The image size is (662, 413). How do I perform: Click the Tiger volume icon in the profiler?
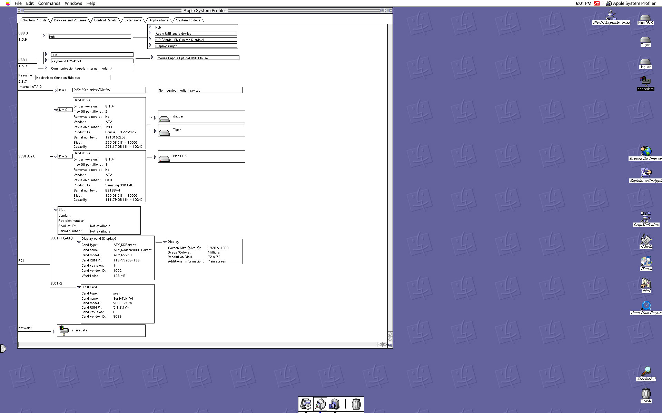click(x=165, y=132)
